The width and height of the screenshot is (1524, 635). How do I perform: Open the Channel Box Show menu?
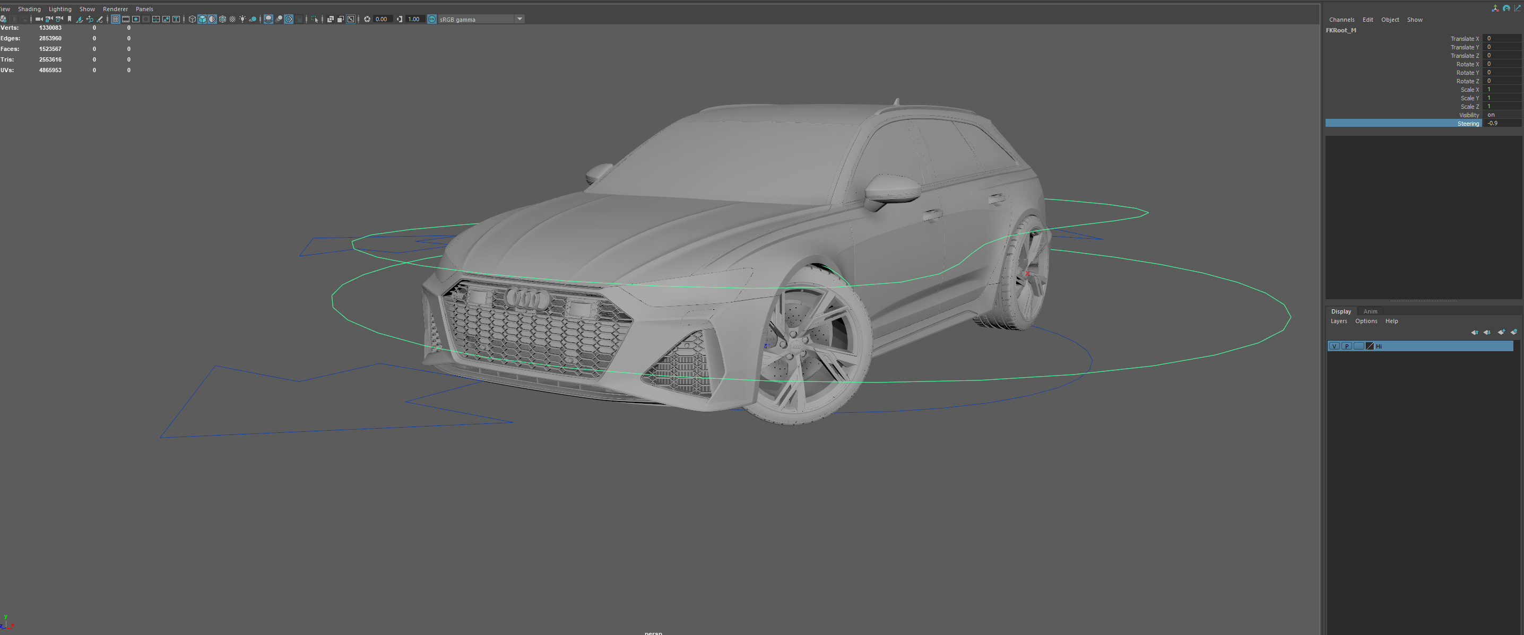(x=1415, y=20)
